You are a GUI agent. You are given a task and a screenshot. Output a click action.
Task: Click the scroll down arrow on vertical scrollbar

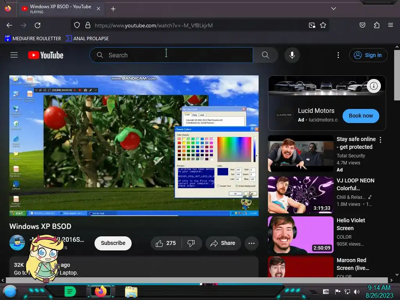[x=397, y=275]
